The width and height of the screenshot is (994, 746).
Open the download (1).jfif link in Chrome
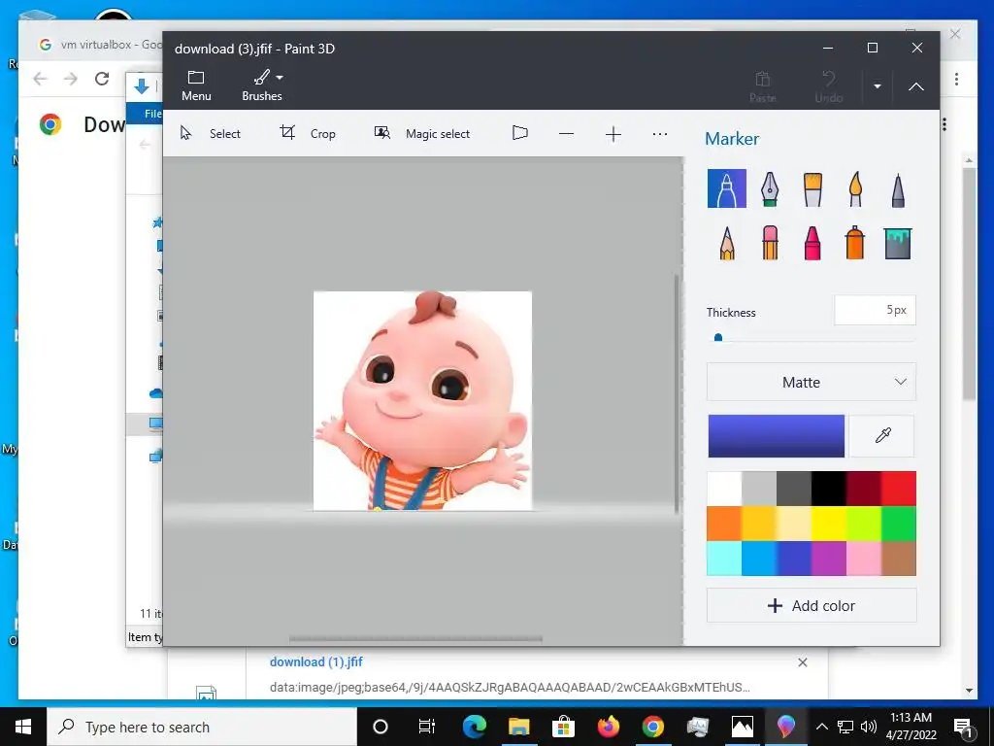click(x=316, y=661)
